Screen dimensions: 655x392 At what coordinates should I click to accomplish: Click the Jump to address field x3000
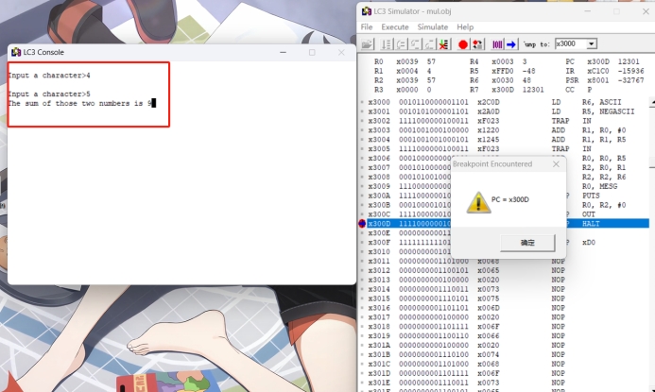(x=569, y=44)
